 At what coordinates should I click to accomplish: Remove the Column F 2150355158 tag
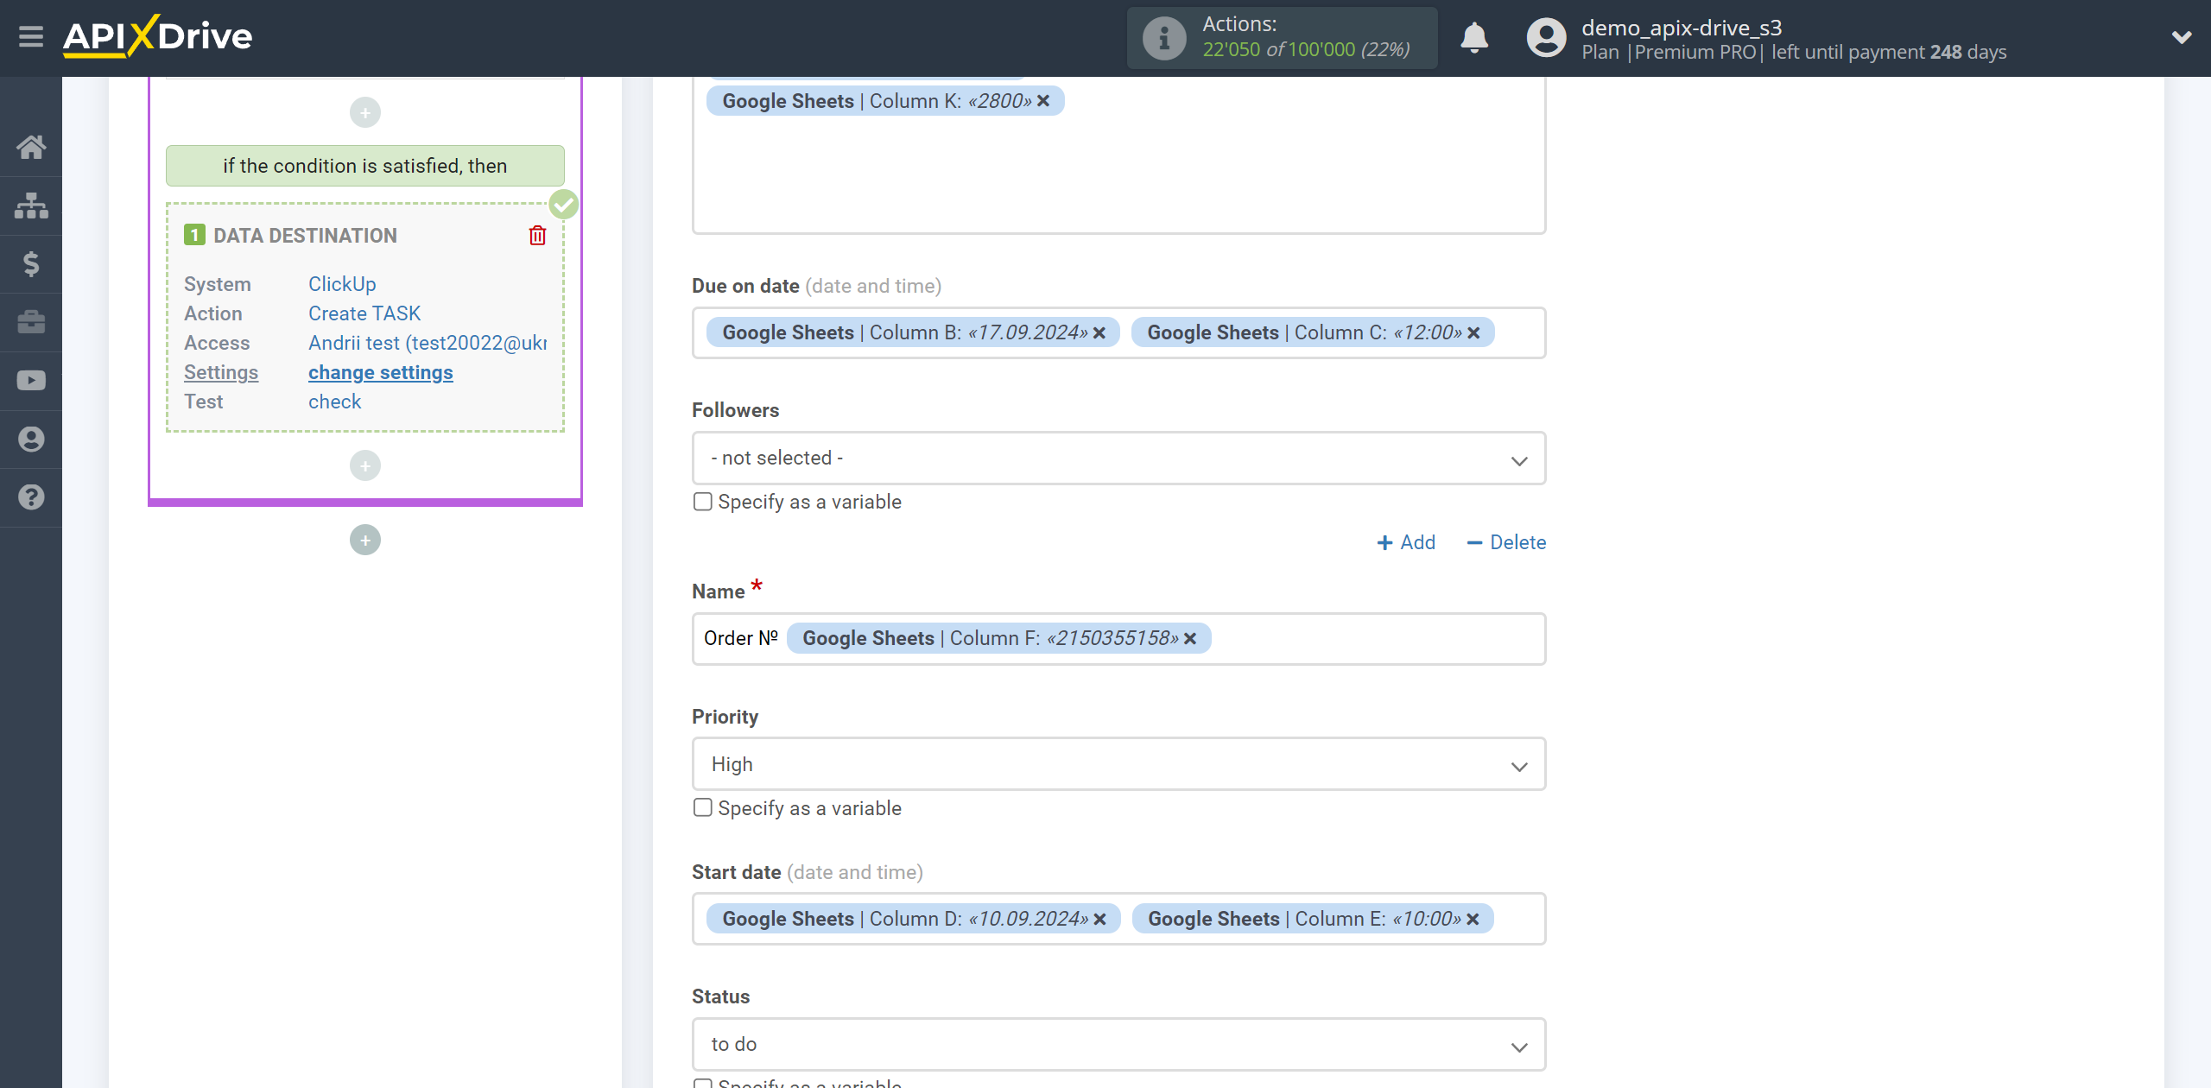(1190, 638)
